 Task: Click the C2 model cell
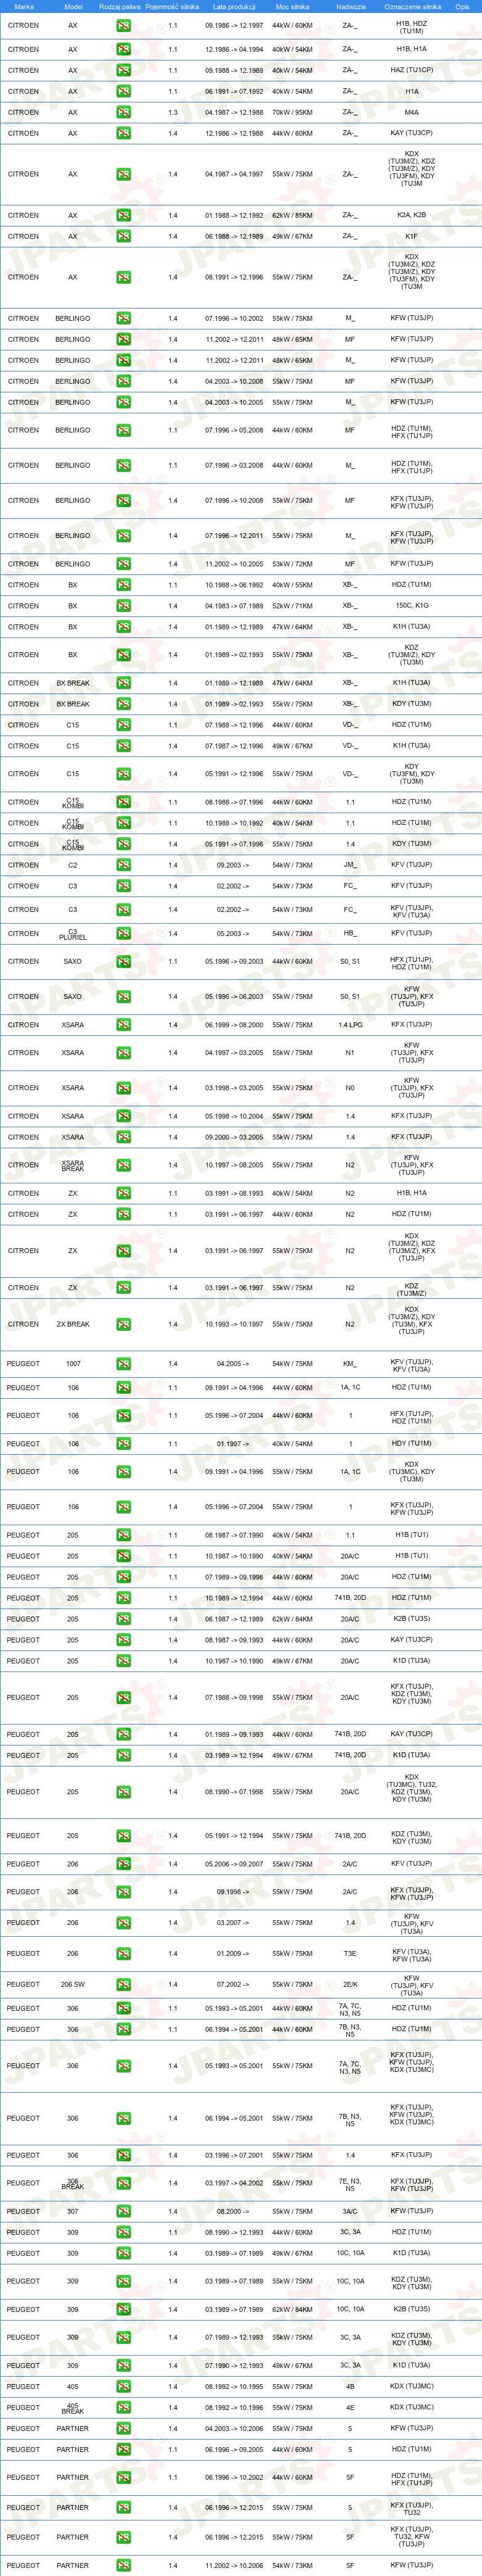point(73,865)
